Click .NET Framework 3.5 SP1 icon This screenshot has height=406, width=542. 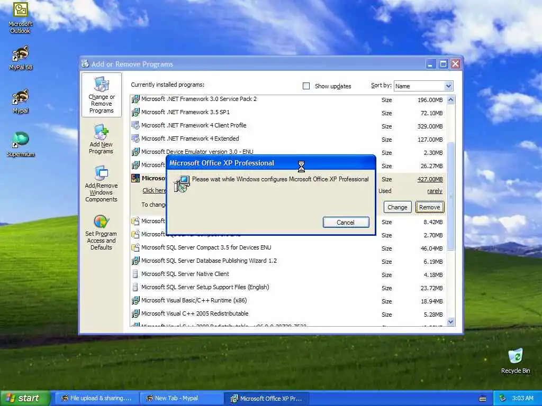(135, 112)
